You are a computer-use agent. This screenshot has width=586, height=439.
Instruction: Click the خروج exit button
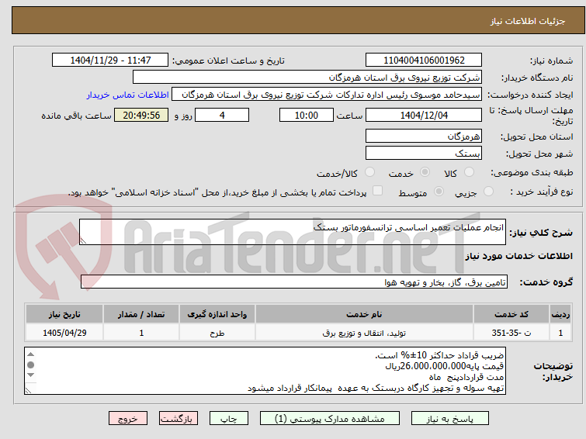[x=128, y=419]
